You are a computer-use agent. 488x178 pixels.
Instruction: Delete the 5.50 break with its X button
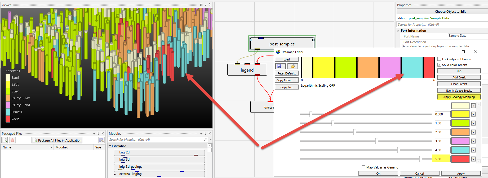coord(473,159)
